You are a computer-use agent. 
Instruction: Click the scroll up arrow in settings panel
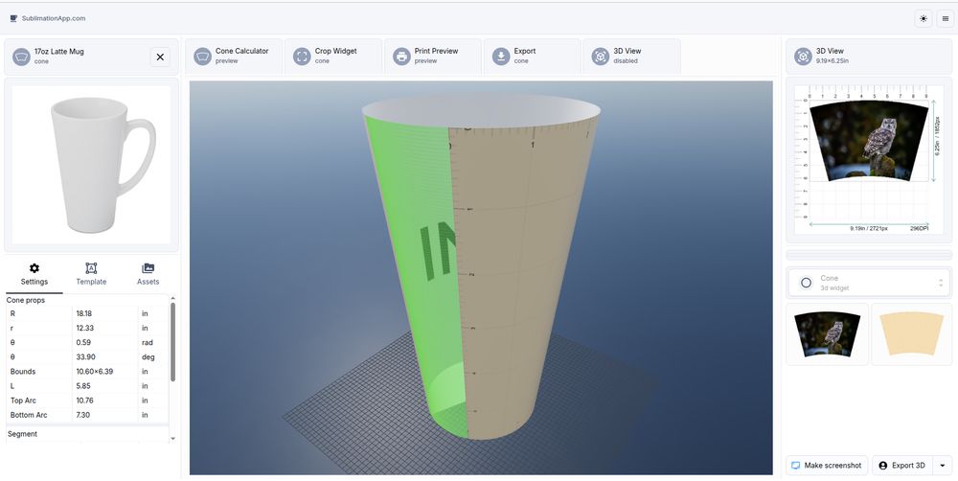point(172,298)
